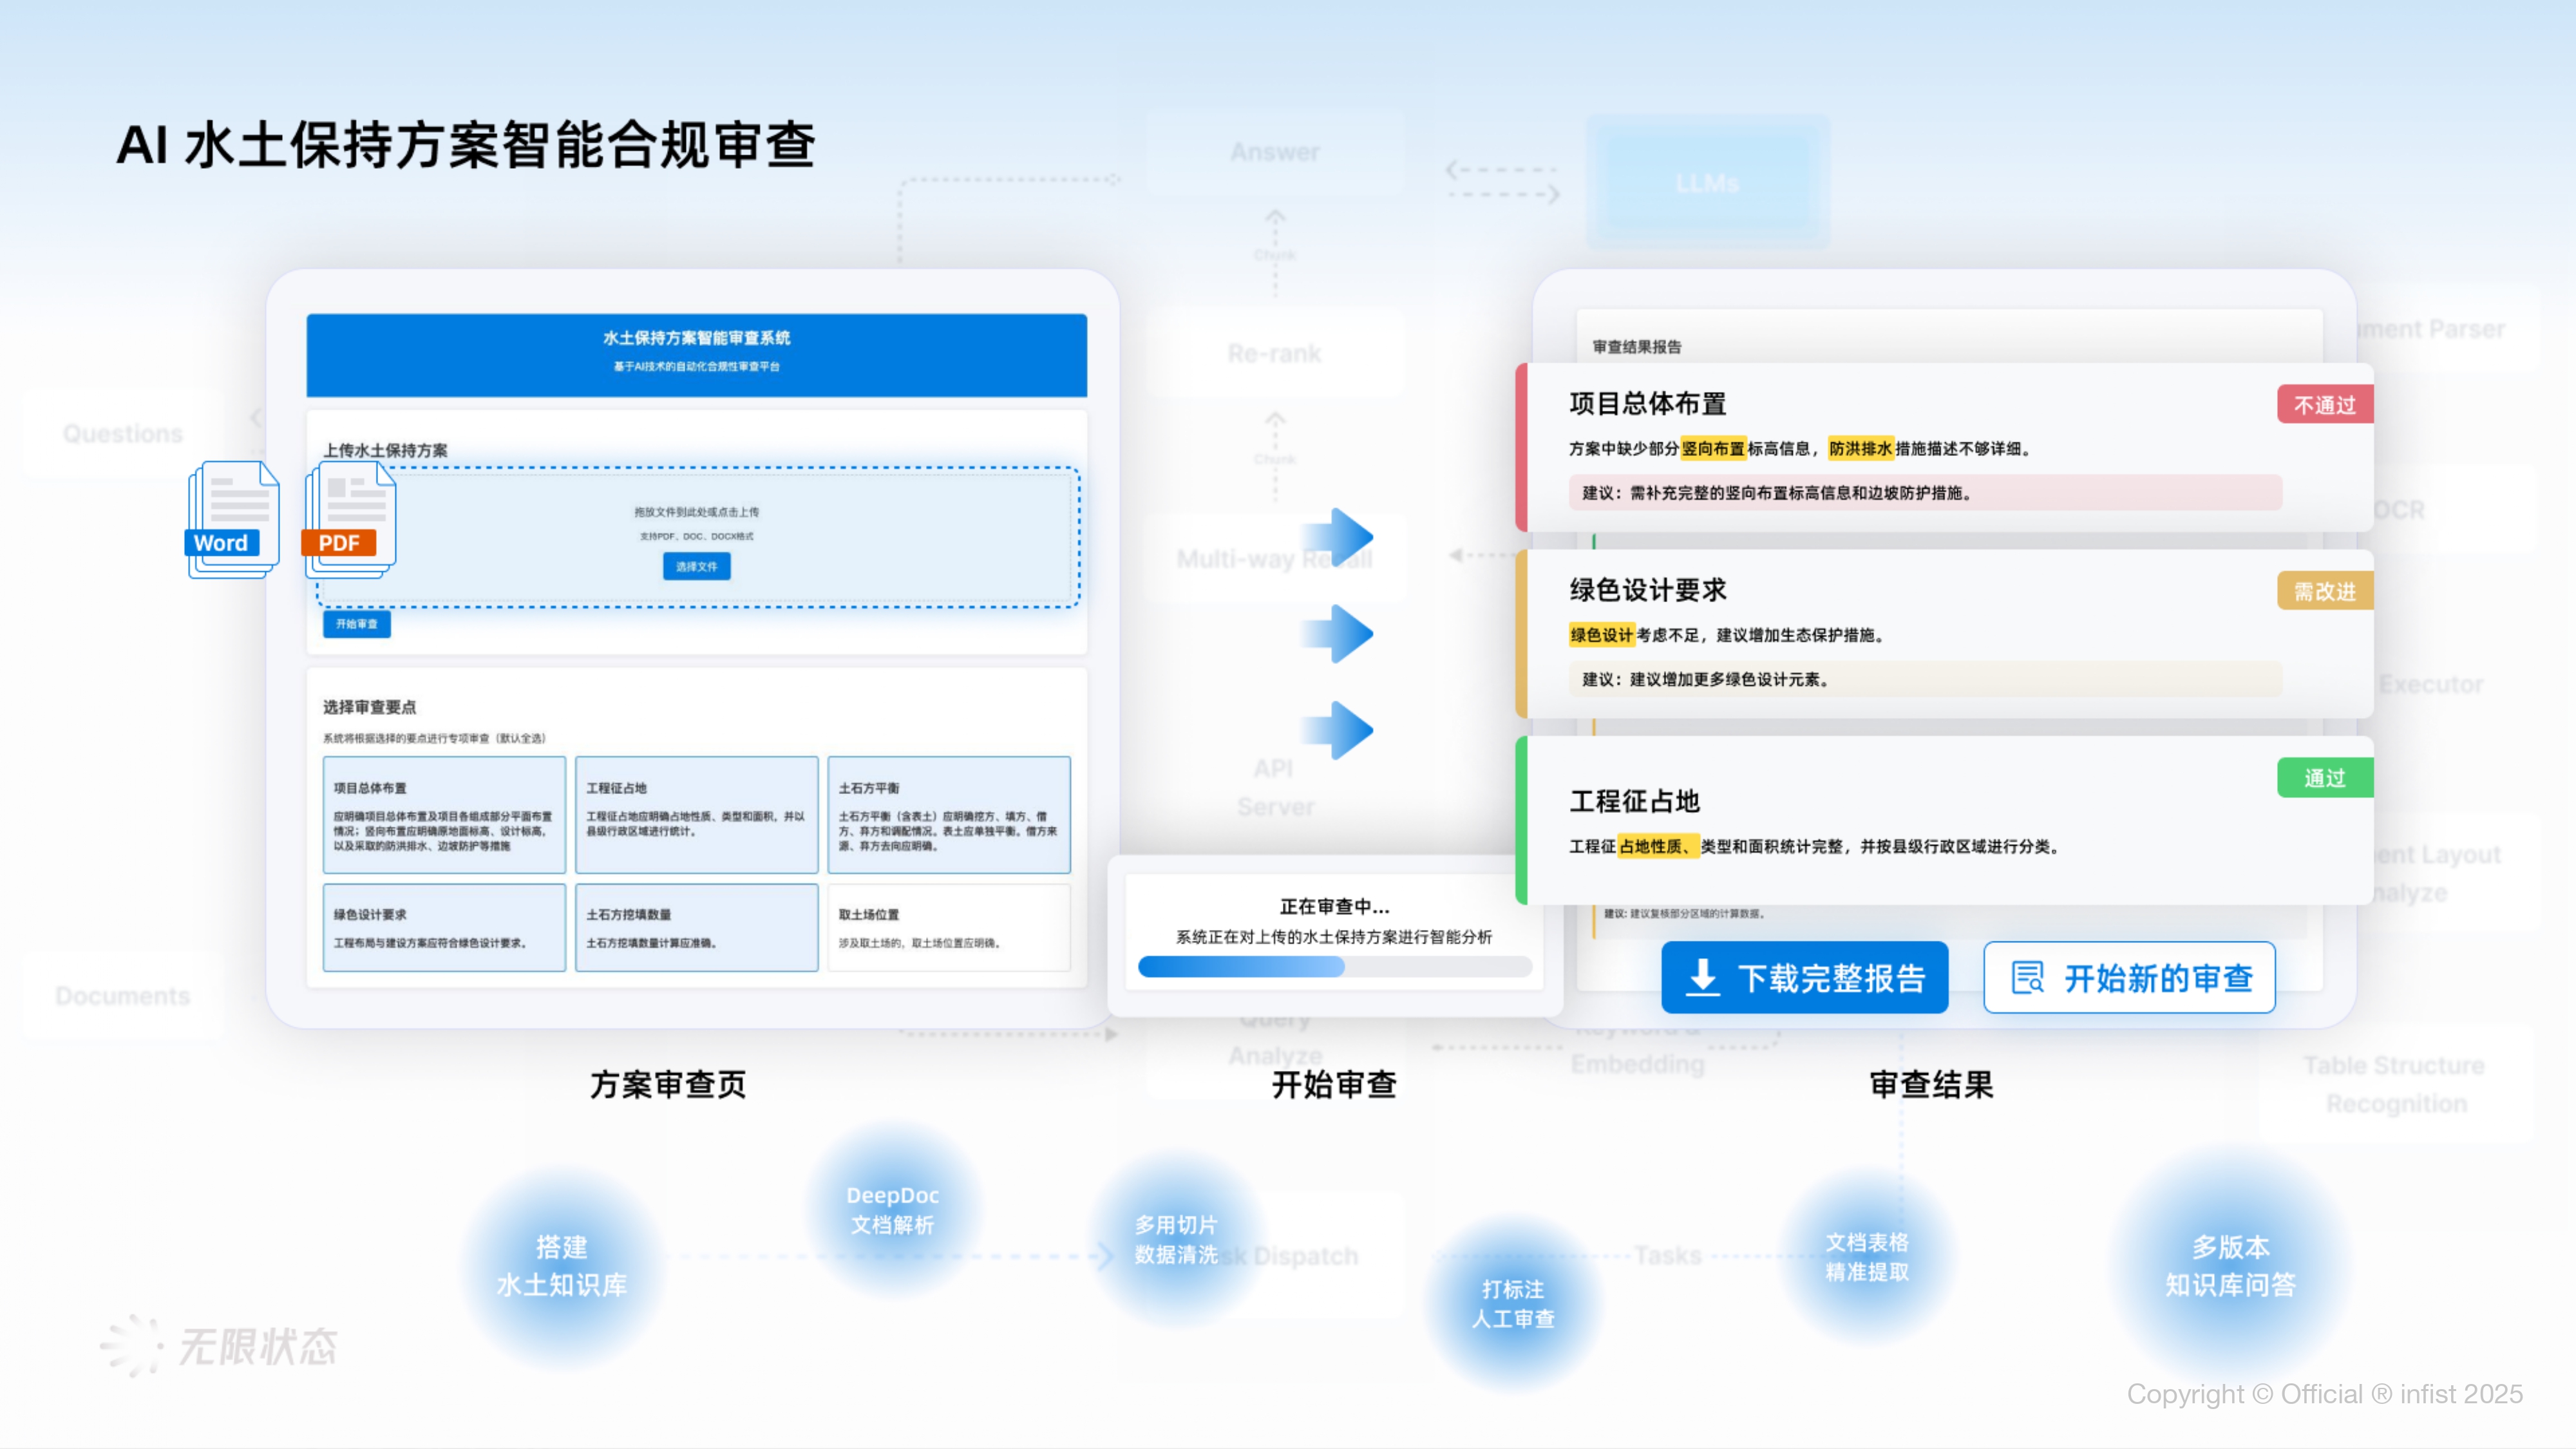This screenshot has height=1449, width=2576.
Task: Click the 正在审查中 progress bar
Action: (x=1334, y=966)
